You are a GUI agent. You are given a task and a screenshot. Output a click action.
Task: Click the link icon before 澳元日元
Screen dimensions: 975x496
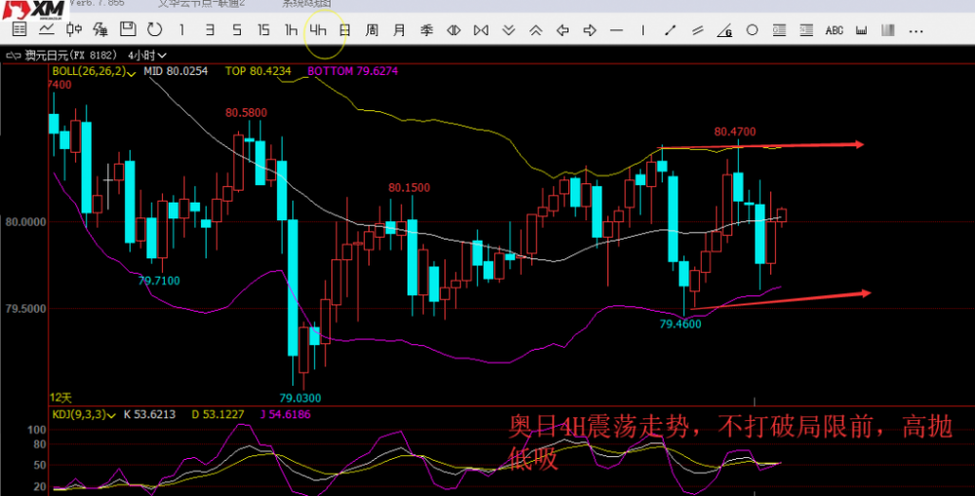pos(13,56)
